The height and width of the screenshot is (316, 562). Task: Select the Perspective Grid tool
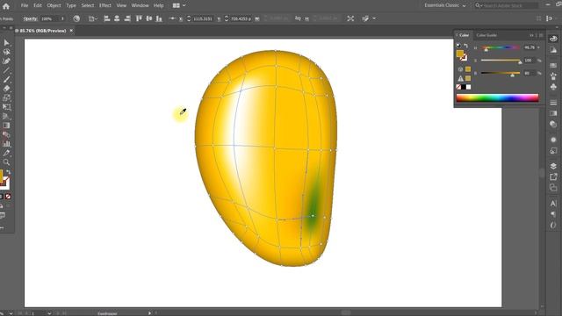(x=6, y=117)
